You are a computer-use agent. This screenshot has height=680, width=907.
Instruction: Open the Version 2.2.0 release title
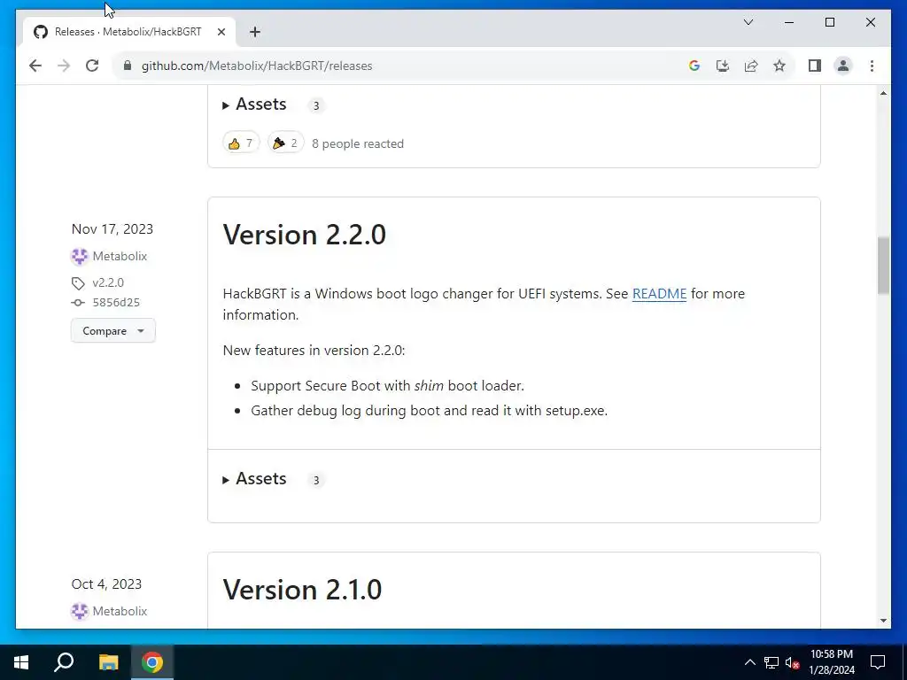pos(305,235)
